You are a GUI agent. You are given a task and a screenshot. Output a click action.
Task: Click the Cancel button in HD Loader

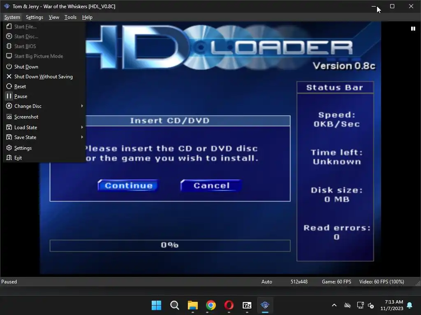(211, 185)
